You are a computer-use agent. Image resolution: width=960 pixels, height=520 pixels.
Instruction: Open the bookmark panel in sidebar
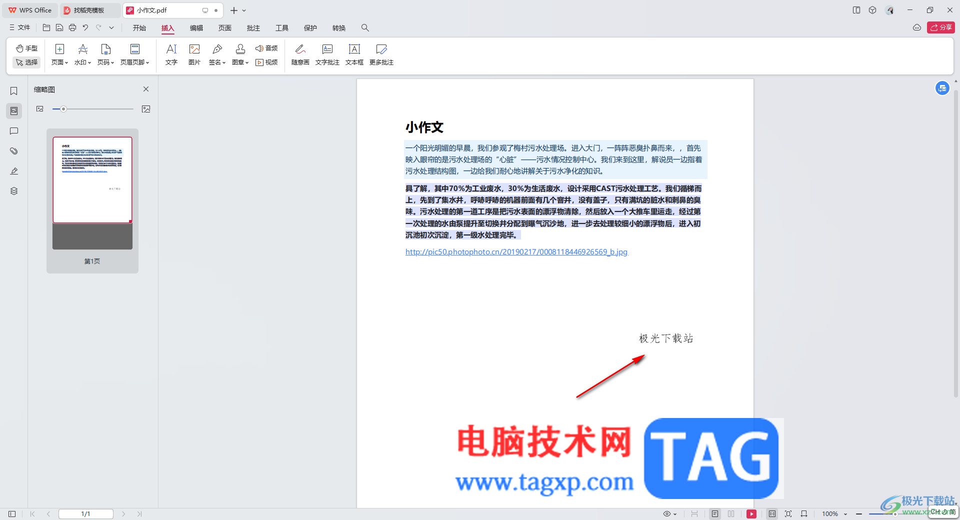[x=14, y=91]
